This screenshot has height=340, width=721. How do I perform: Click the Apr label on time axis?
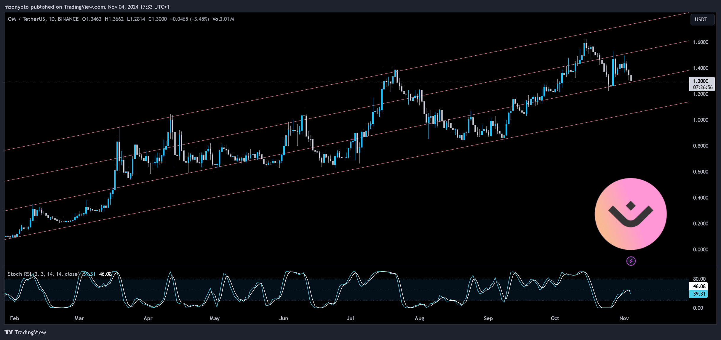[x=148, y=318]
